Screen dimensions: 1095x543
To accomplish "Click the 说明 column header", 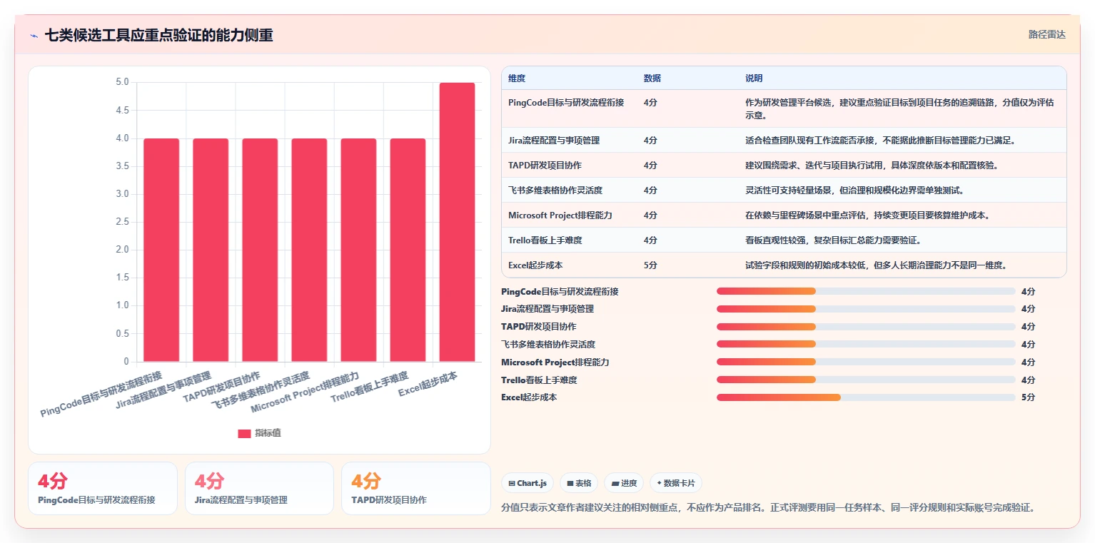I will tap(754, 78).
